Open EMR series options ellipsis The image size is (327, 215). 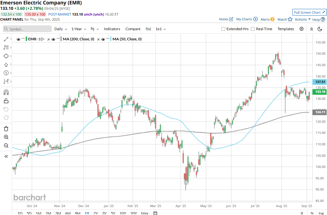23,39
